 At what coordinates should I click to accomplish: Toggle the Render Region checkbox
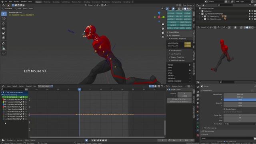[x=224, y=109]
